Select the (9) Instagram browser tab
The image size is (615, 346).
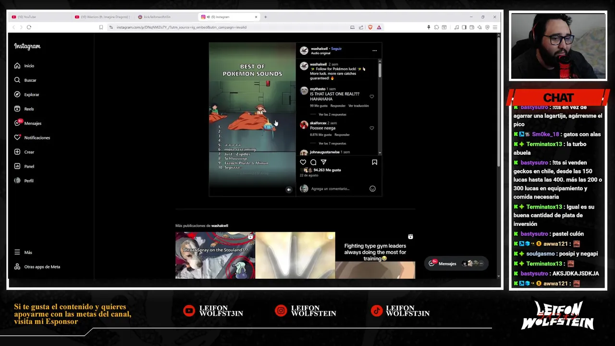(226, 17)
